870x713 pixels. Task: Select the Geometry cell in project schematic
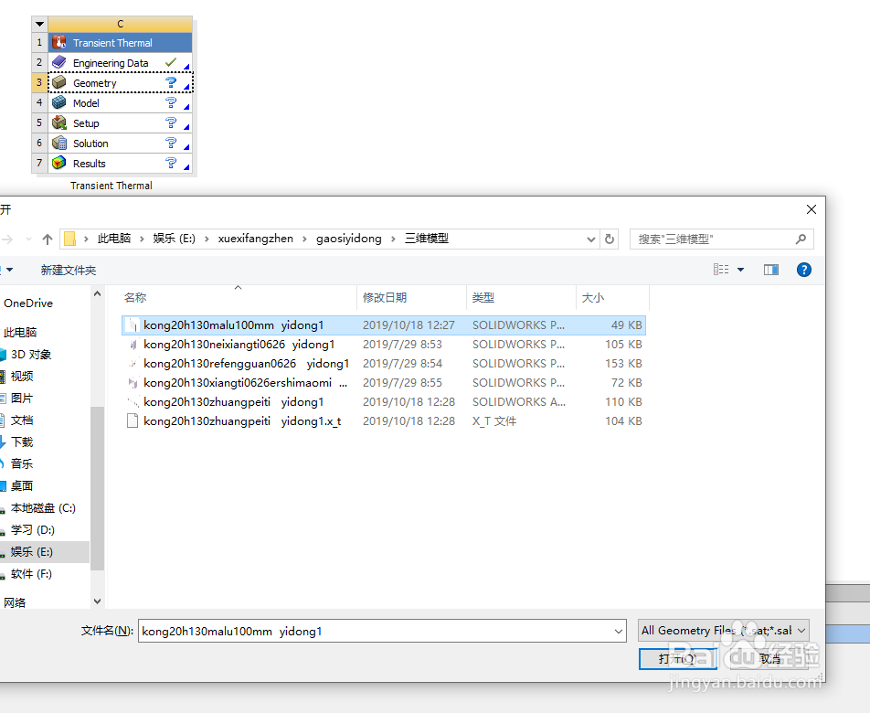click(121, 82)
